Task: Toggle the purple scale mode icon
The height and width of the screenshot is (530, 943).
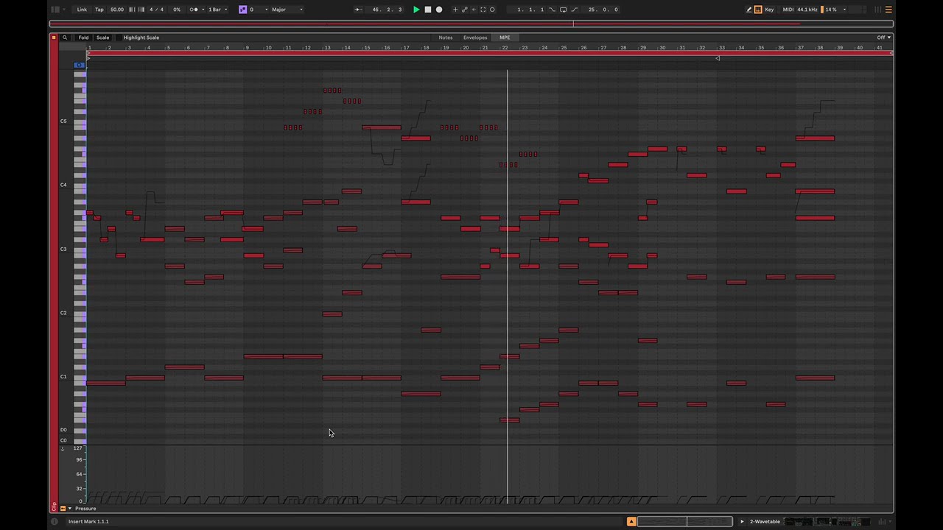Action: pyautogui.click(x=242, y=10)
